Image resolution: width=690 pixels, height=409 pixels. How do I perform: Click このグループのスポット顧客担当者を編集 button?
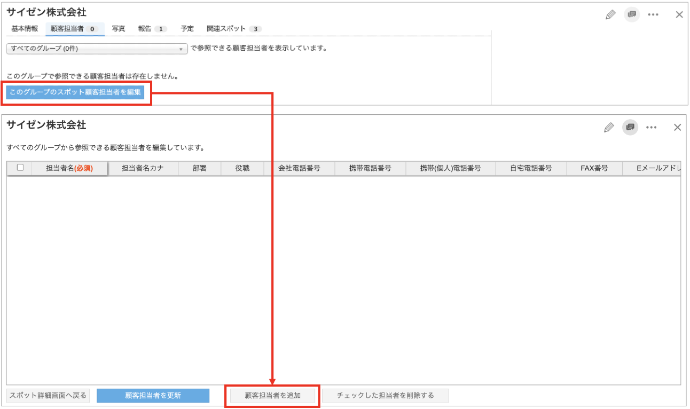[75, 92]
